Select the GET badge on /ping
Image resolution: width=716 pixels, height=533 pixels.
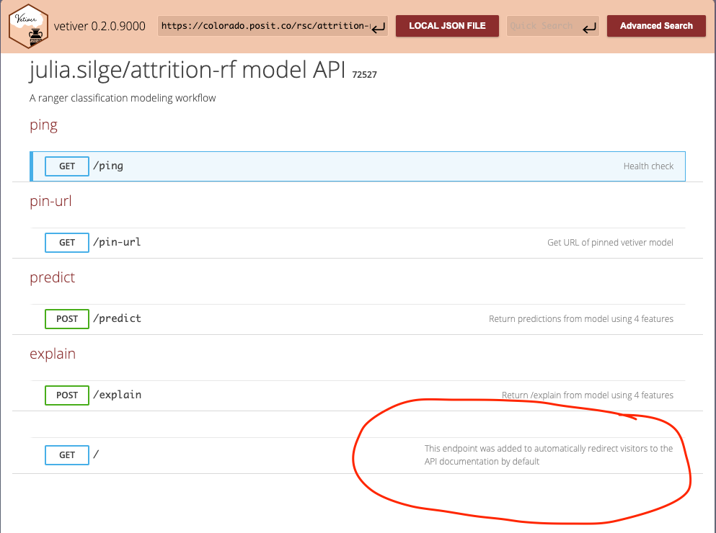click(66, 166)
